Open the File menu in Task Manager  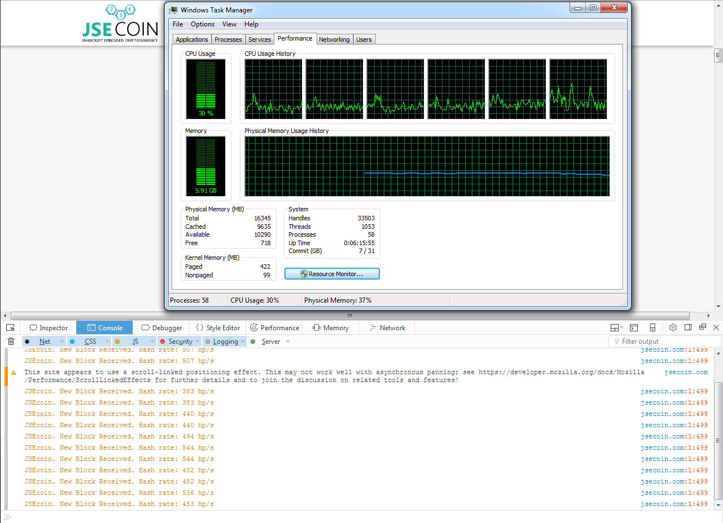(178, 24)
